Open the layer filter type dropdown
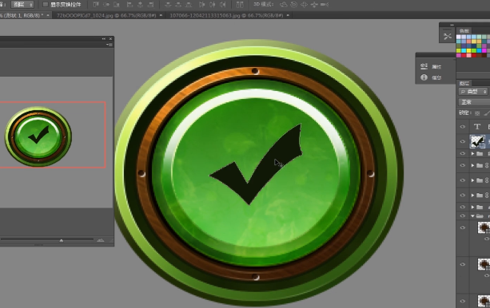Screen dimensions: 490x308 click(472, 92)
